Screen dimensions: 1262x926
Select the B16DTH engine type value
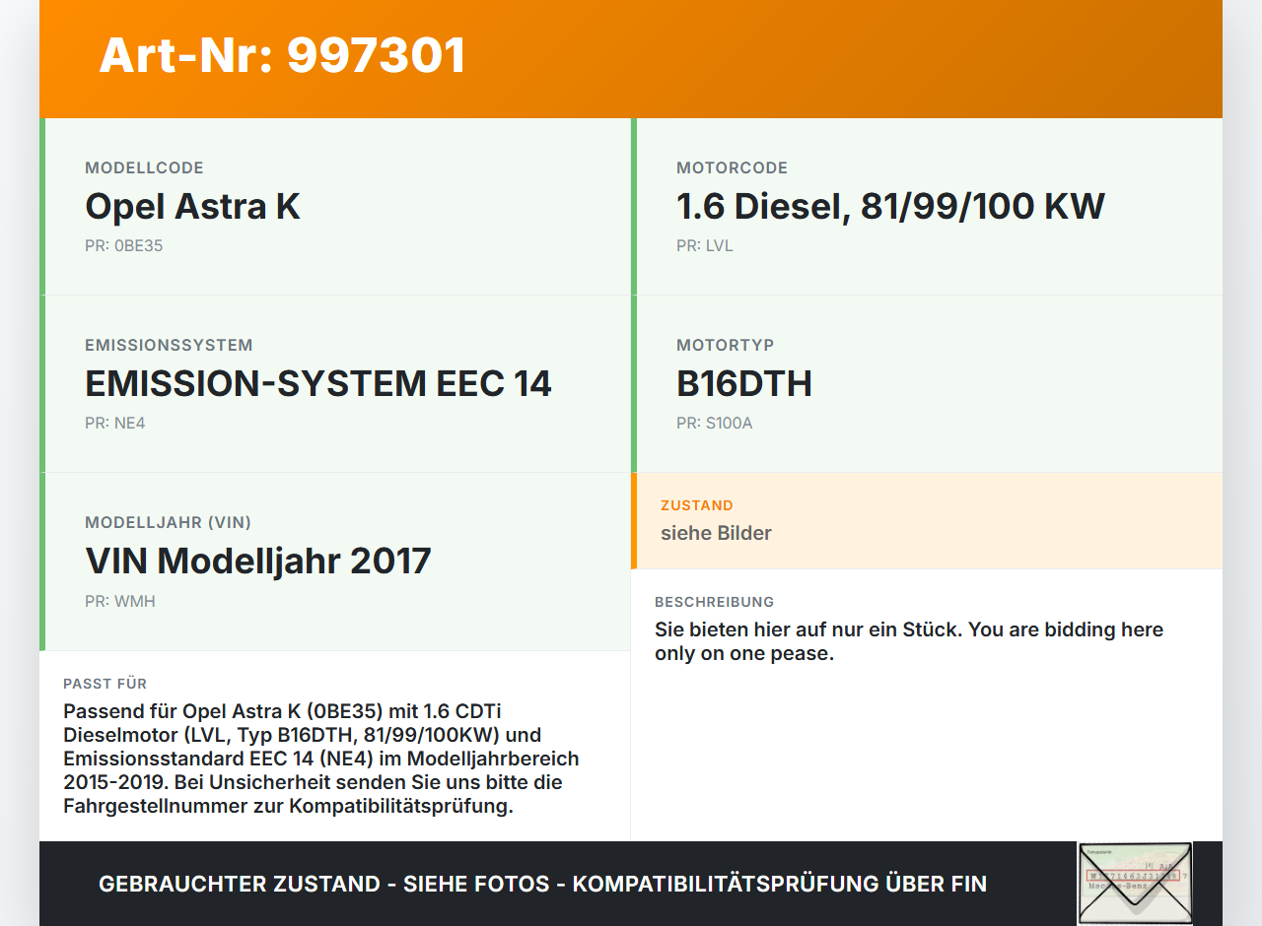[743, 384]
